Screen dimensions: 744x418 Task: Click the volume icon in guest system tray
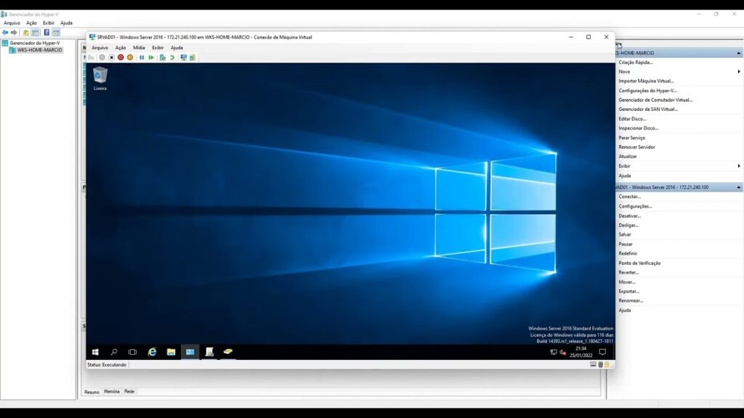pyautogui.click(x=563, y=352)
